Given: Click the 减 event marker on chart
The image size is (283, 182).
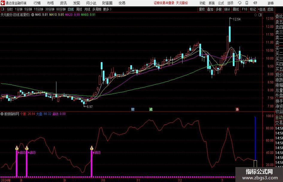Looking at the screenshot, I should (151, 109).
